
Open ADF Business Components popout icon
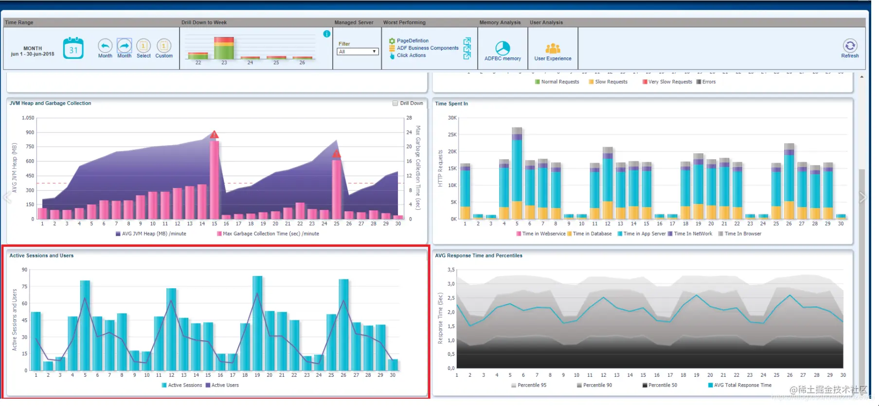(x=467, y=48)
